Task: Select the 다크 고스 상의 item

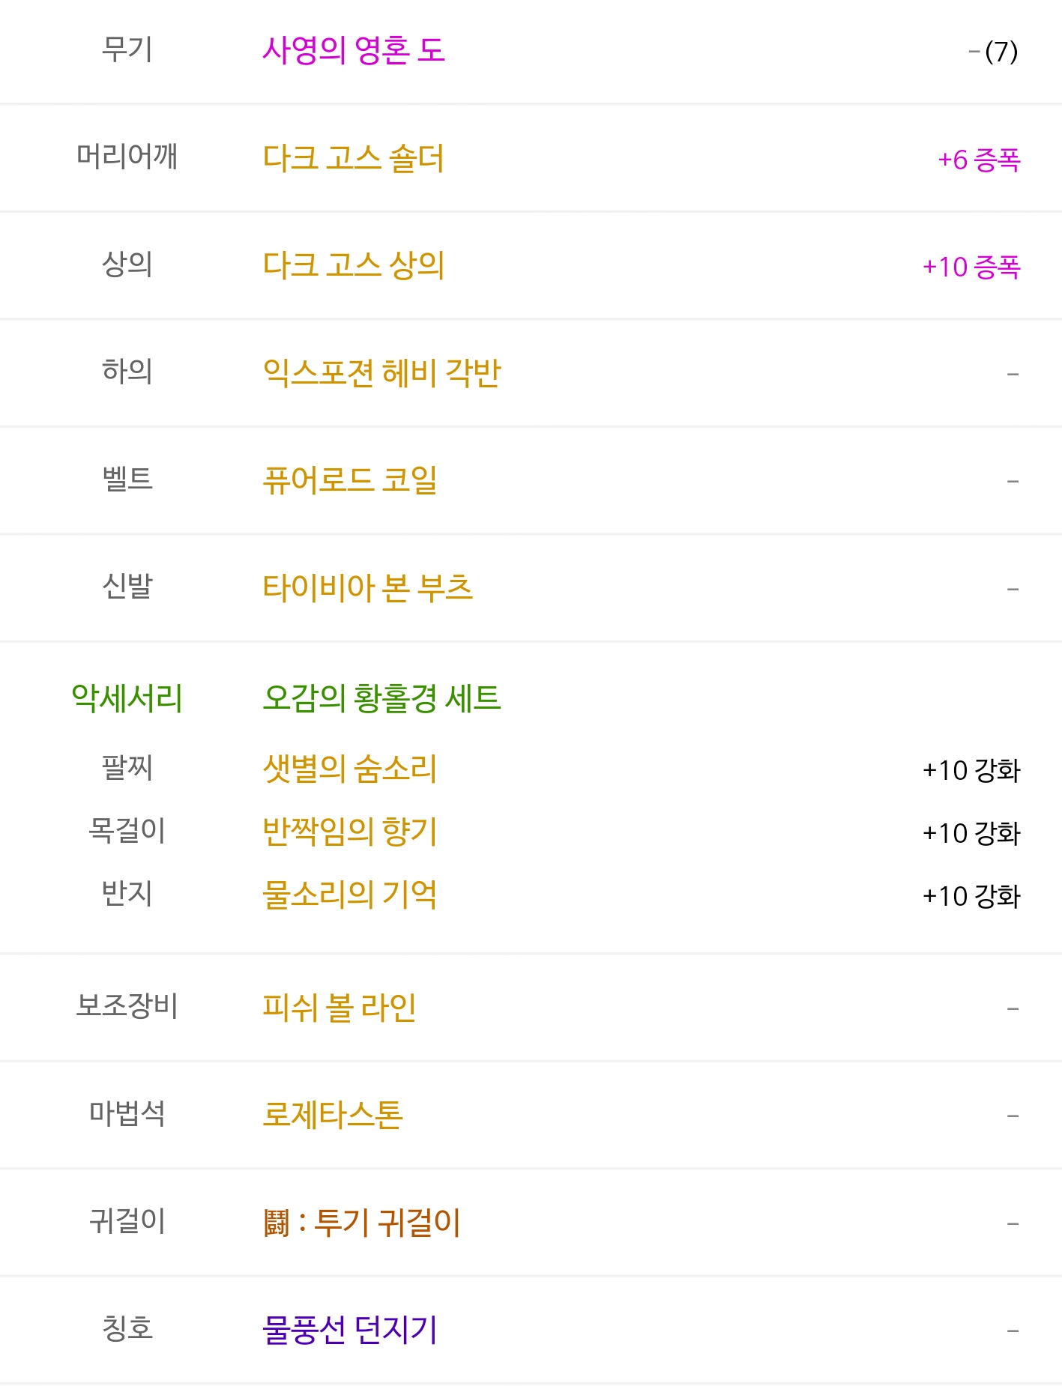Action: (x=354, y=266)
